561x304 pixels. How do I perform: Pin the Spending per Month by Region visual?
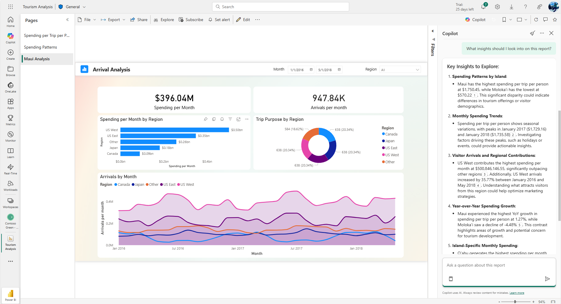tap(206, 119)
